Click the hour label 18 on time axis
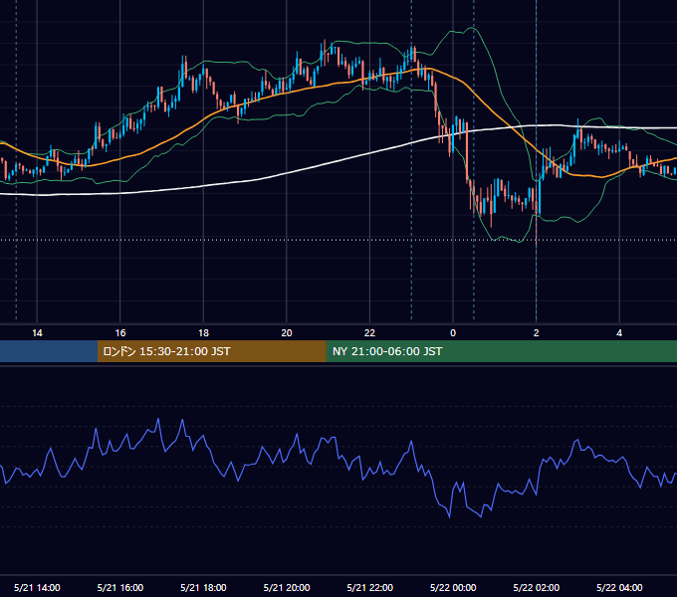 [203, 333]
